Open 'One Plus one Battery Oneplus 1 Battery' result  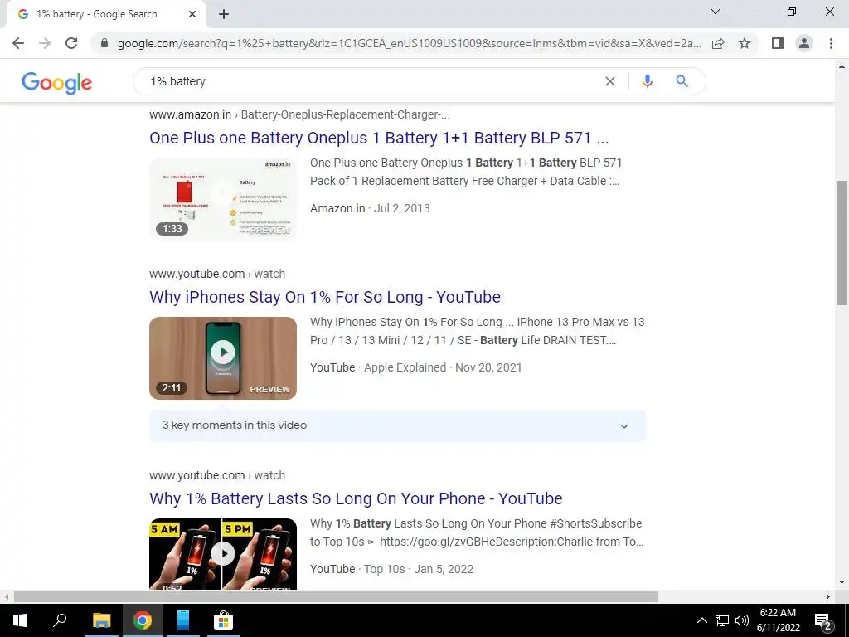379,138
